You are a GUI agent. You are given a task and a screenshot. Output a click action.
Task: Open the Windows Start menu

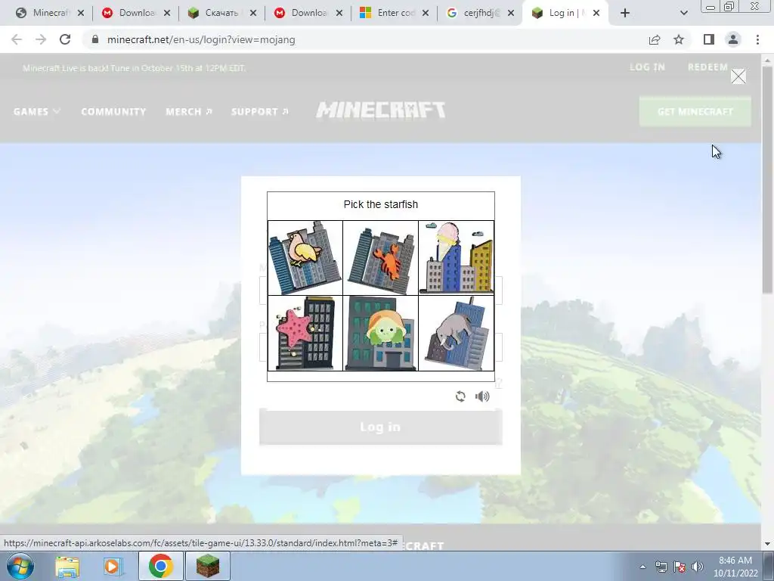[x=20, y=566]
